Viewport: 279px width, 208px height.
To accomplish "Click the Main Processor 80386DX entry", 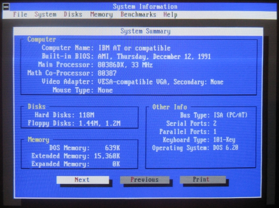I will pos(125,65).
